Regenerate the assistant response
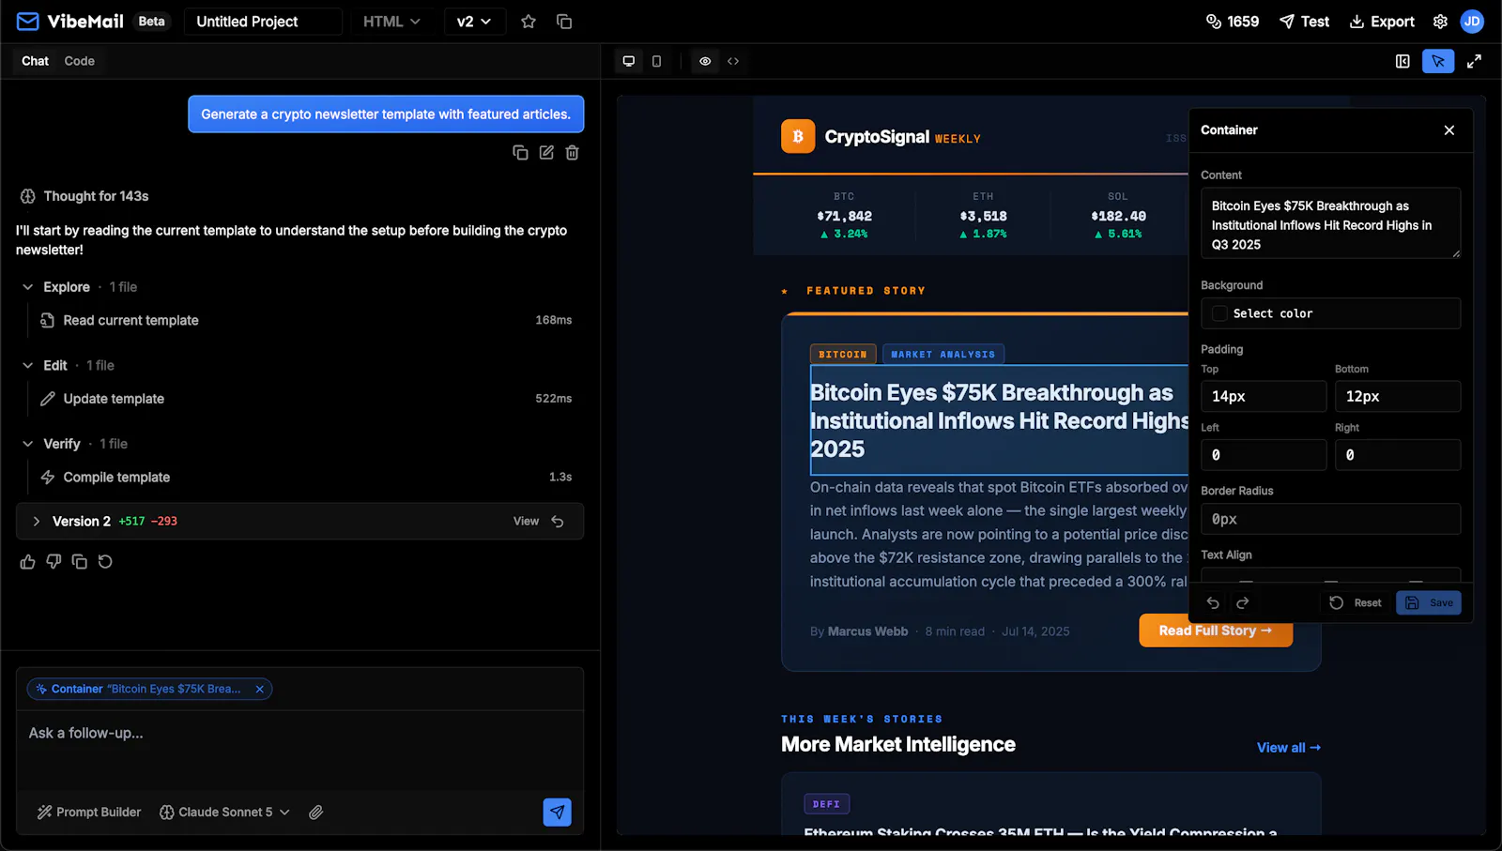 click(x=105, y=562)
